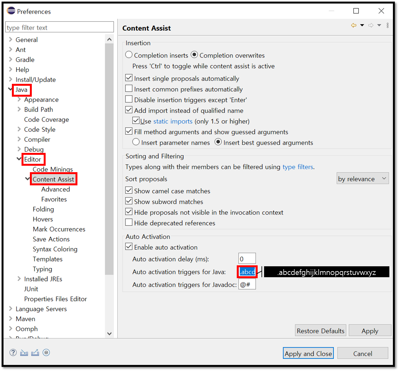Open the back history dropdown arrow
Viewport: 399px width, 371px height.
click(362, 25)
